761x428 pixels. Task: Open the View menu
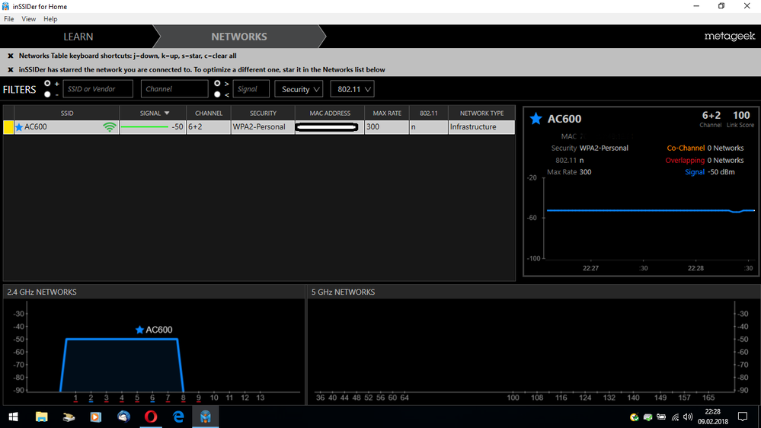click(x=28, y=19)
